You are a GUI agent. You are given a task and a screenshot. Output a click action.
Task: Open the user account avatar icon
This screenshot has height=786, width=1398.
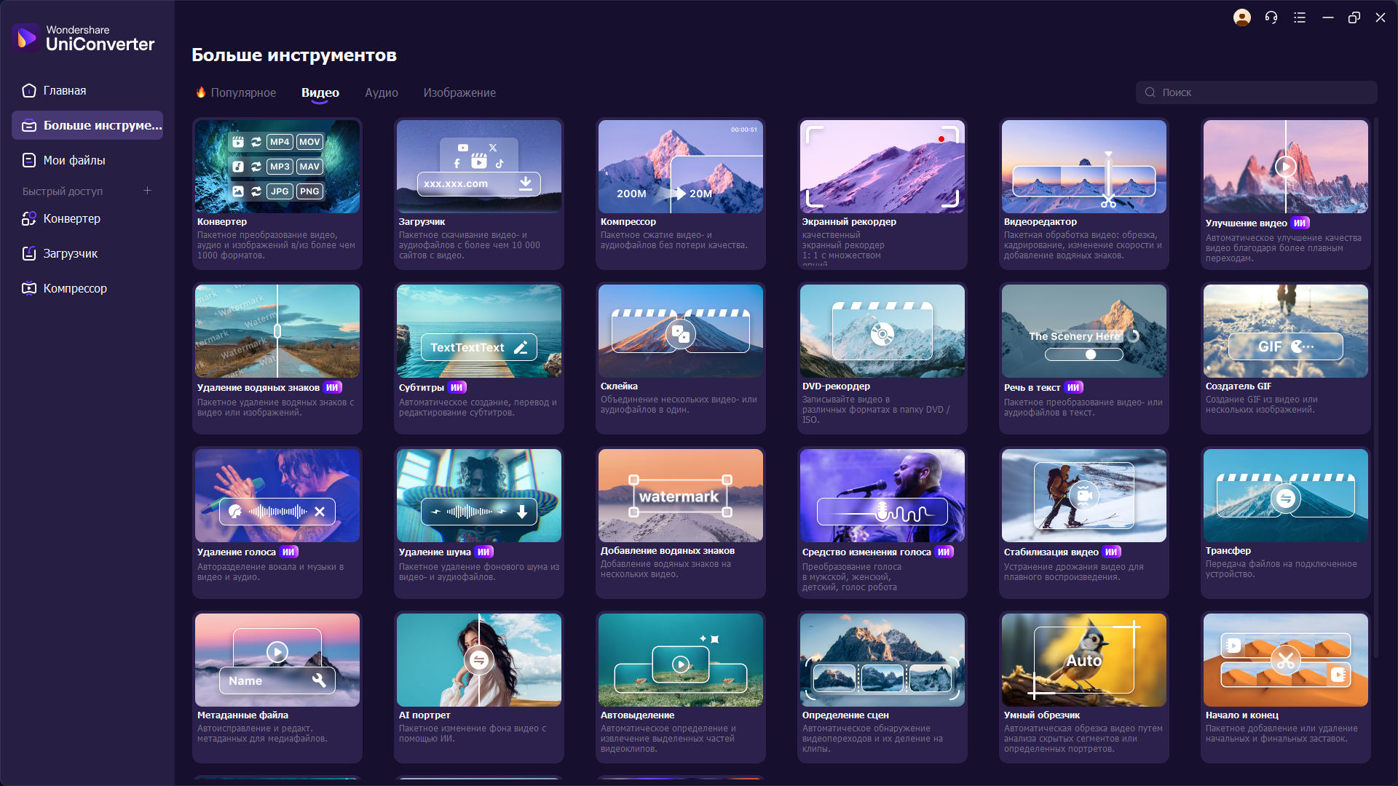[1242, 17]
